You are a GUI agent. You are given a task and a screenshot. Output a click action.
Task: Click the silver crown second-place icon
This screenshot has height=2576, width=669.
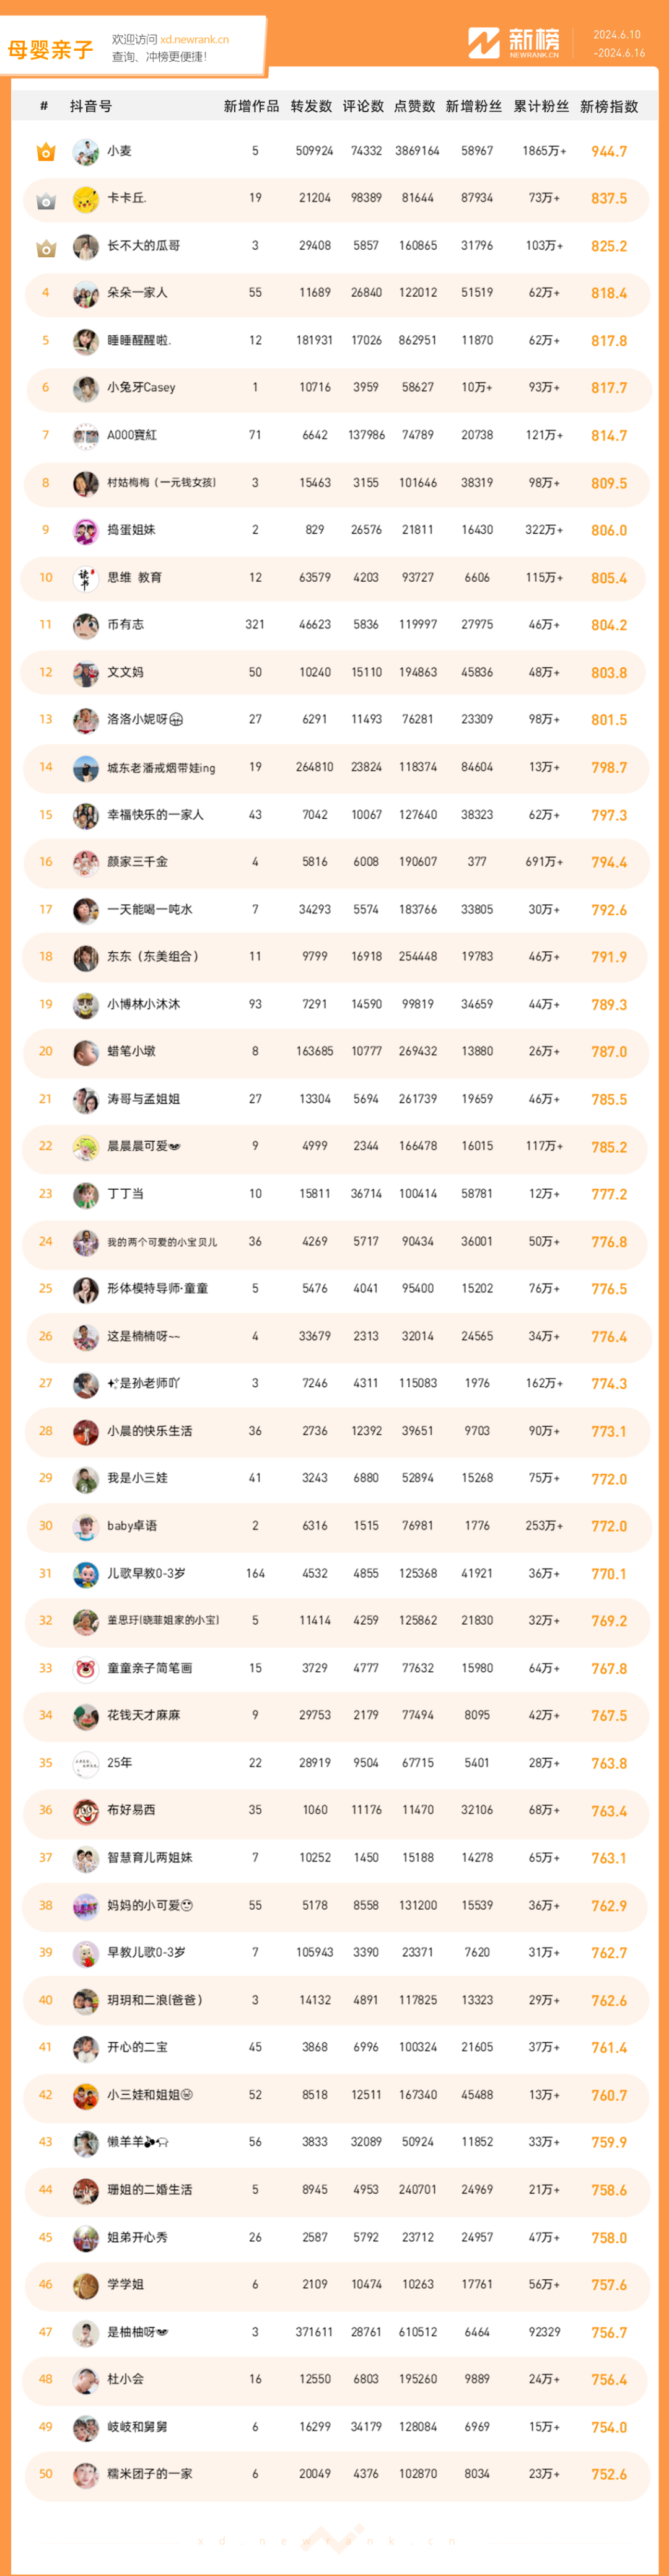46,200
